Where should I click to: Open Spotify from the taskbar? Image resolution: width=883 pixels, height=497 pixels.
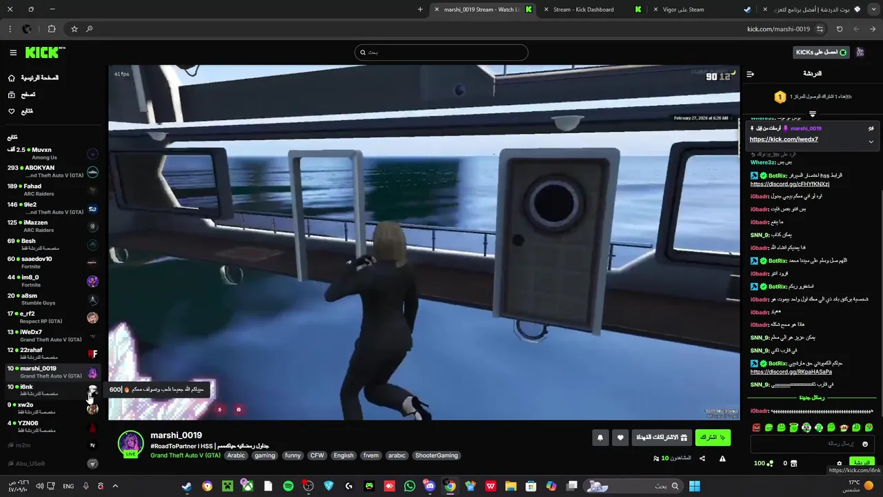[288, 486]
